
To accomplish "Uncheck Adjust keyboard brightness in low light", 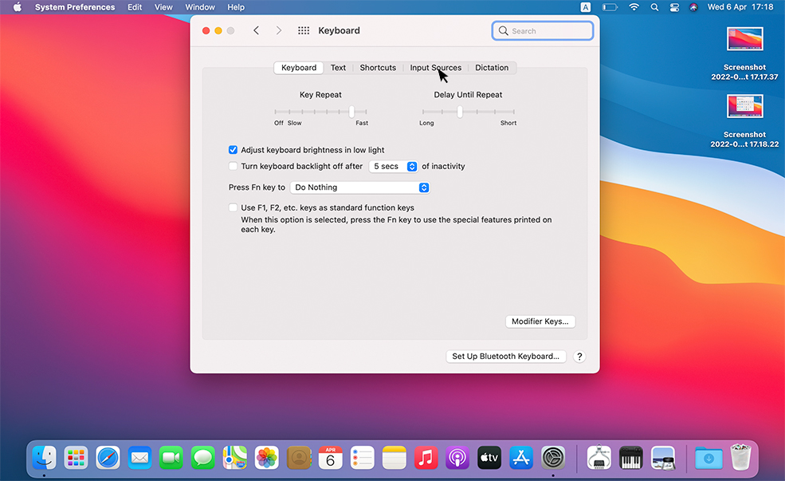I will (x=233, y=150).
